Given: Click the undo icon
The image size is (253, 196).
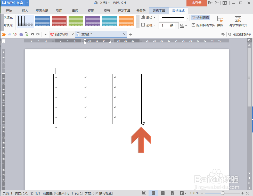Looking at the screenshot, I should 32,34.
